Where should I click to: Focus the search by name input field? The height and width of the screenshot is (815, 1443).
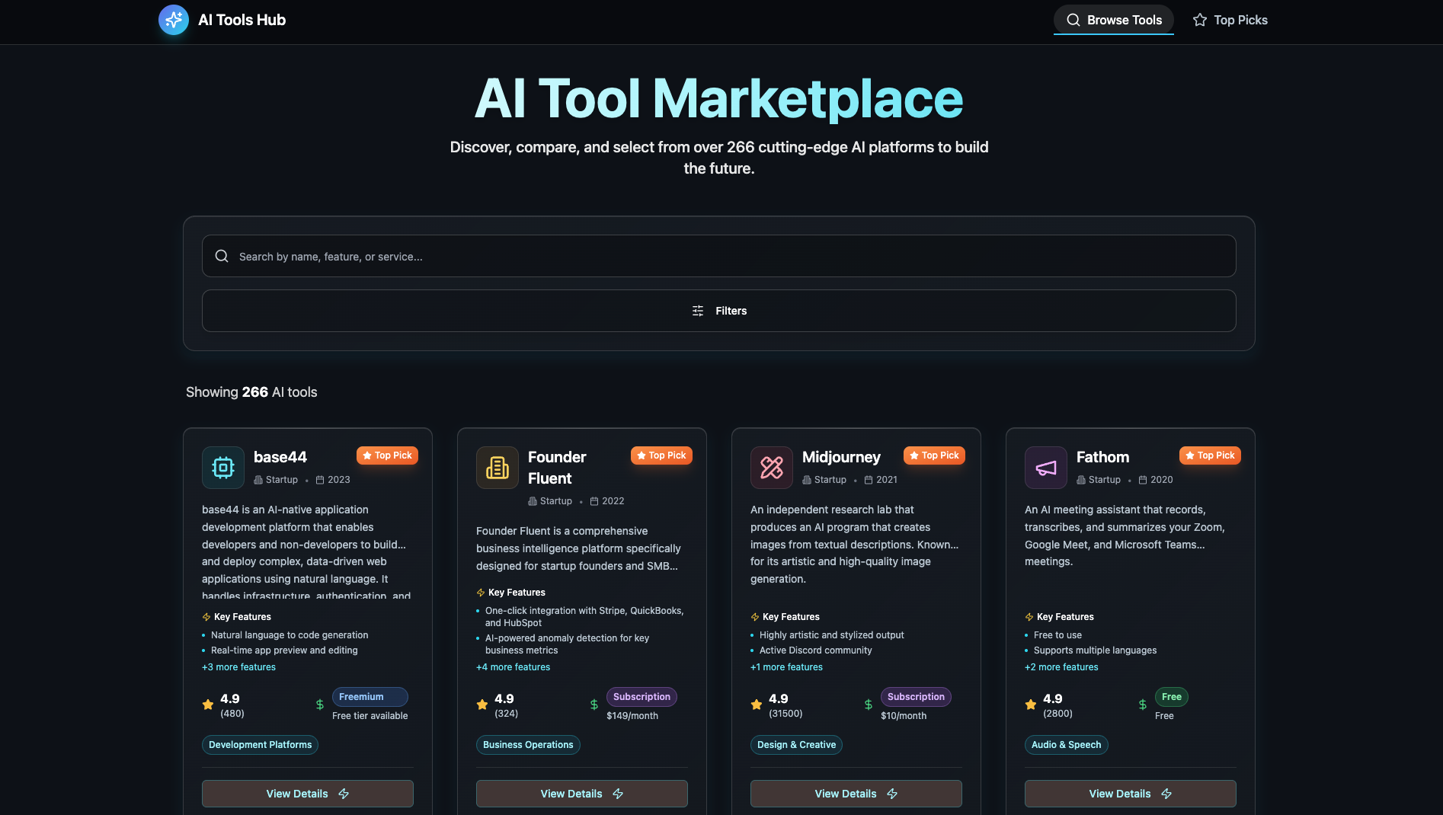(x=718, y=256)
